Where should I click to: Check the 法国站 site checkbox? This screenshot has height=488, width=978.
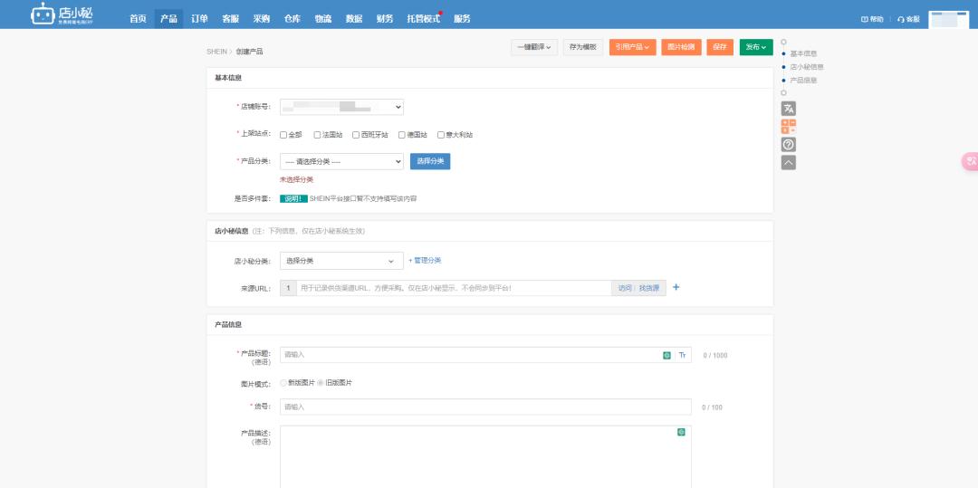click(x=318, y=135)
